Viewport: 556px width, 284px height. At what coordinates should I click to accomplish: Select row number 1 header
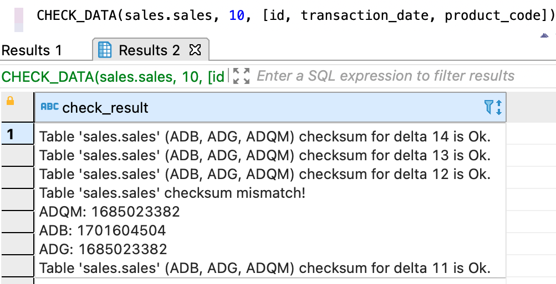[x=17, y=134]
